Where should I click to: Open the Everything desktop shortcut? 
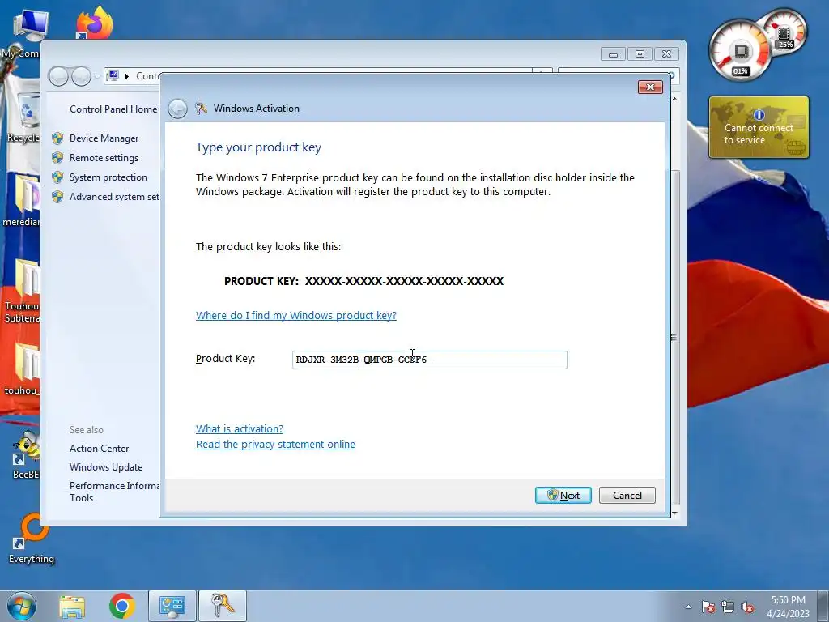tap(32, 539)
